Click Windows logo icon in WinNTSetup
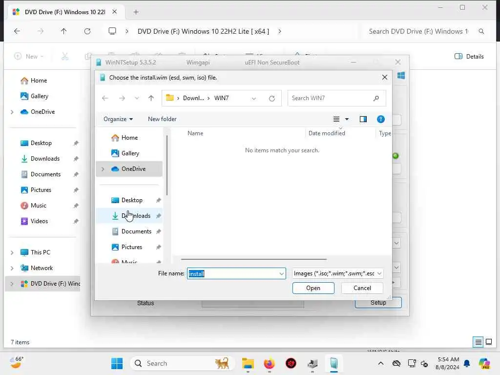The image size is (500, 375). click(401, 76)
